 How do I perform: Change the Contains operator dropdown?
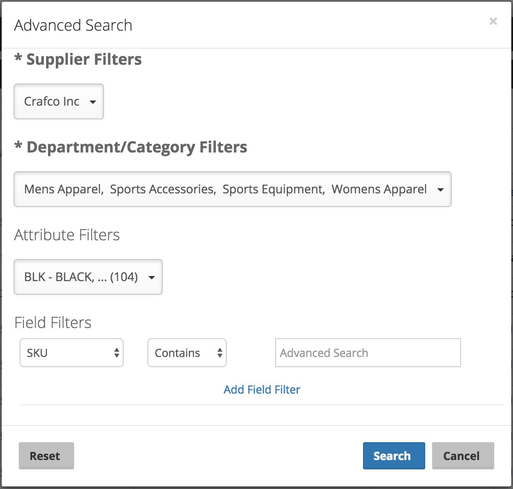coord(187,353)
